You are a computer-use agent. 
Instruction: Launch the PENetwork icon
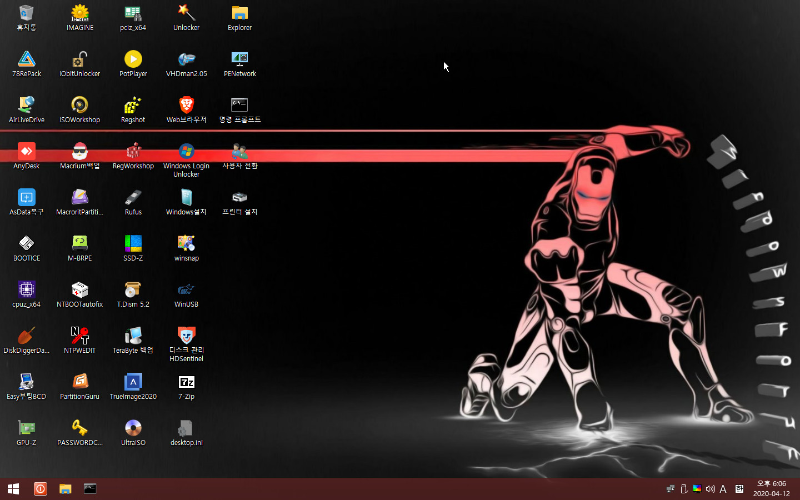click(x=240, y=64)
